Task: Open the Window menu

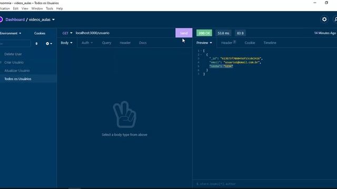Action: pyautogui.click(x=37, y=8)
